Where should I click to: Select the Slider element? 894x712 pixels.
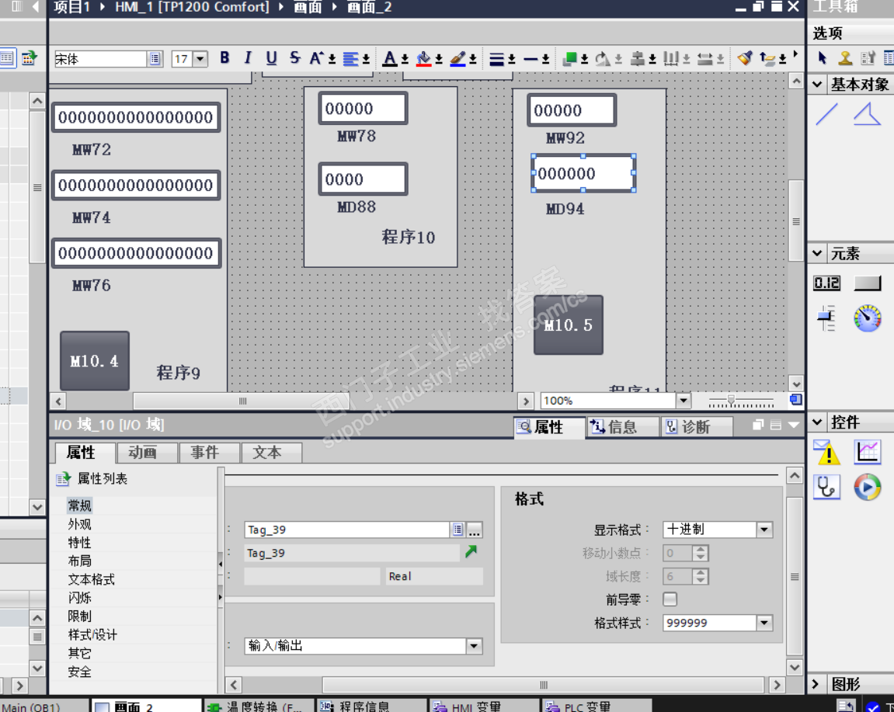[826, 318]
